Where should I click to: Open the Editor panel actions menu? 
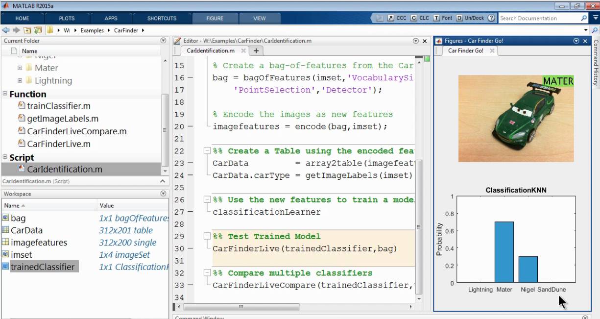[x=416, y=41]
